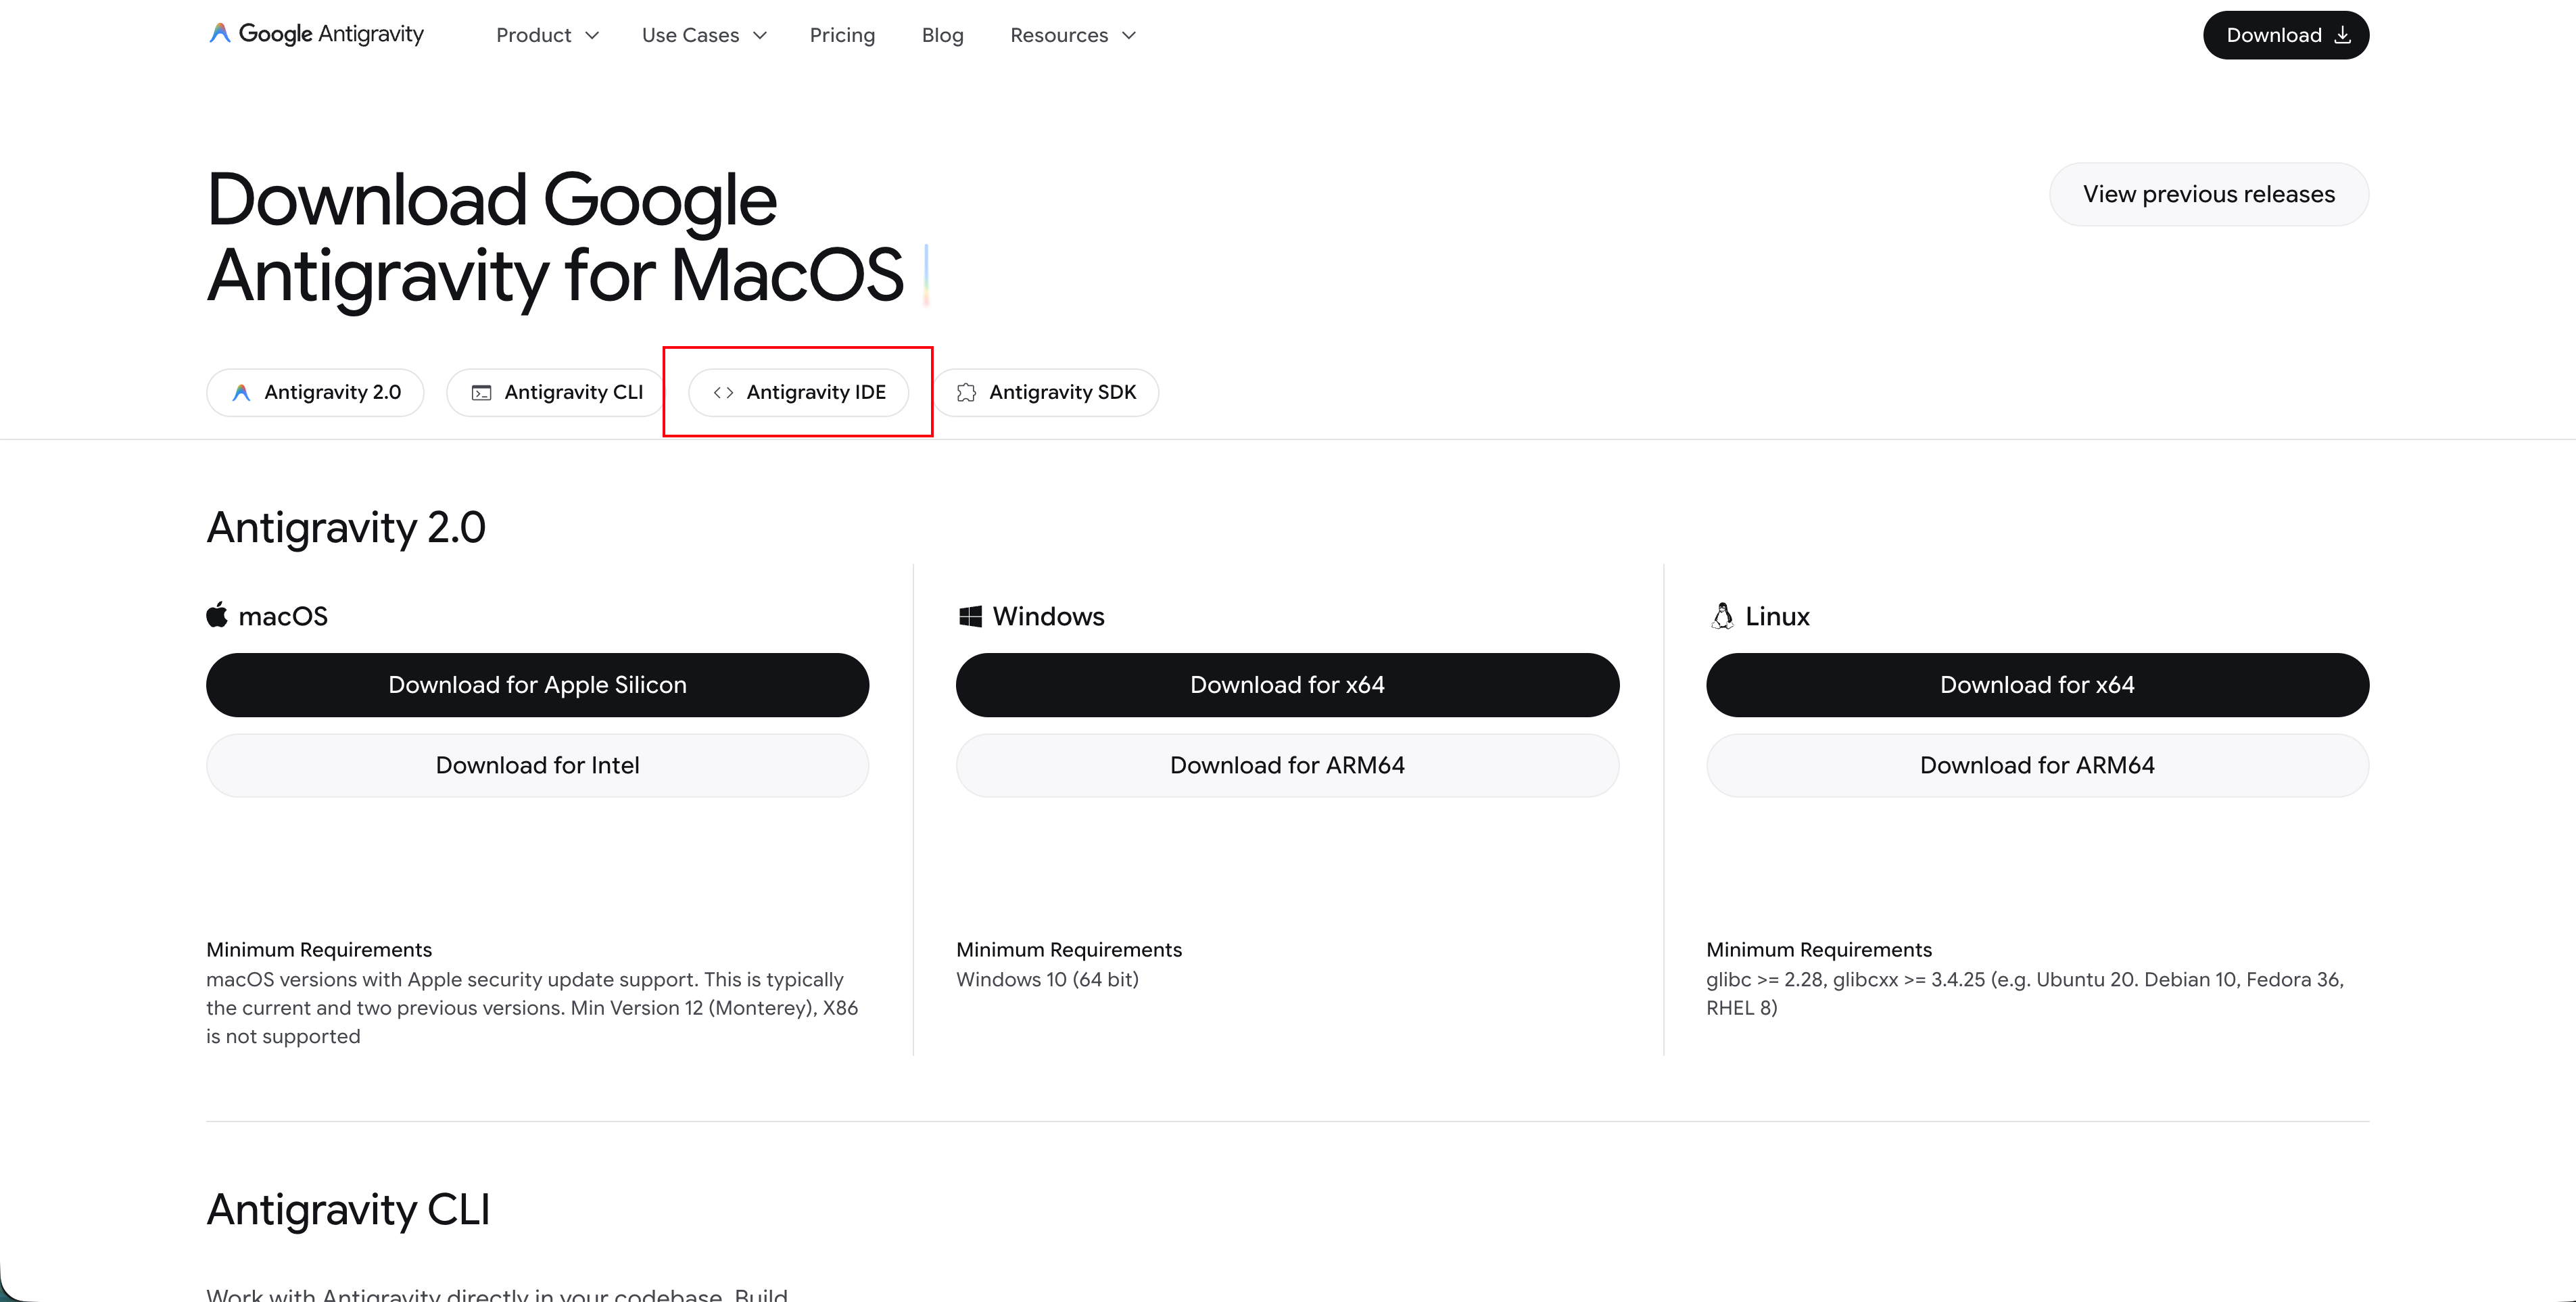The image size is (2576, 1302).
Task: Open the Product navigation menu
Action: point(547,35)
